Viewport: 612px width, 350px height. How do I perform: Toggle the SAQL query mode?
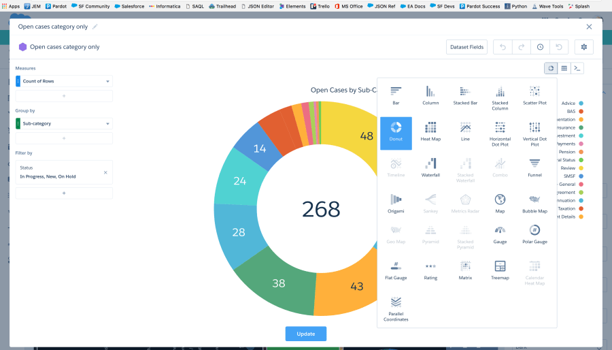pyautogui.click(x=577, y=68)
